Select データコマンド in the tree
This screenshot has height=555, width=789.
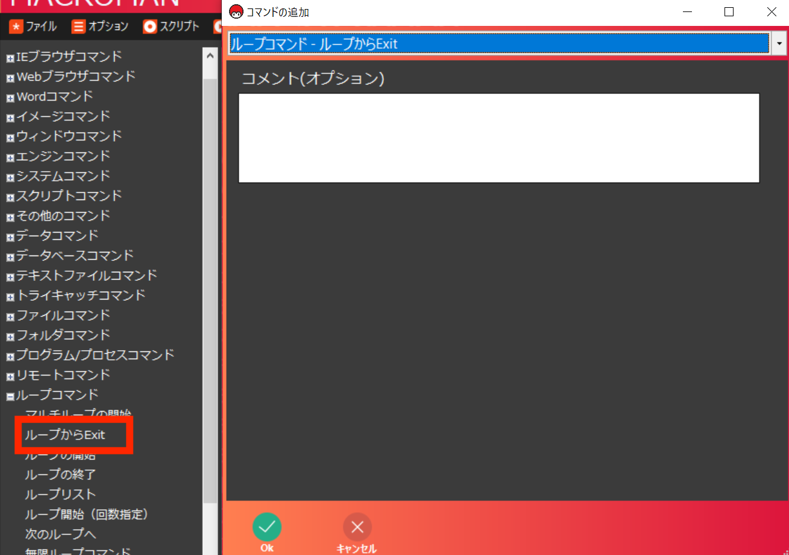[57, 236]
